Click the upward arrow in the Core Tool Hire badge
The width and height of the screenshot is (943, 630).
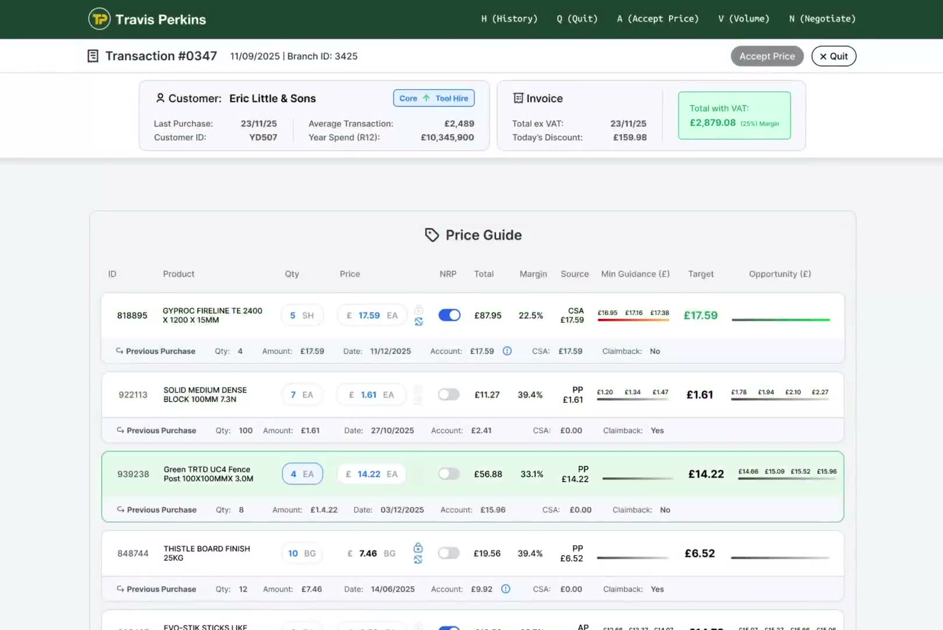426,98
